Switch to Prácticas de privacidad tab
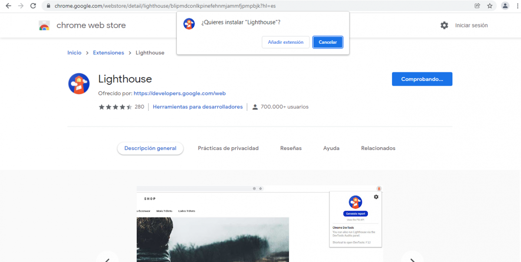The image size is (521, 262). point(228,148)
